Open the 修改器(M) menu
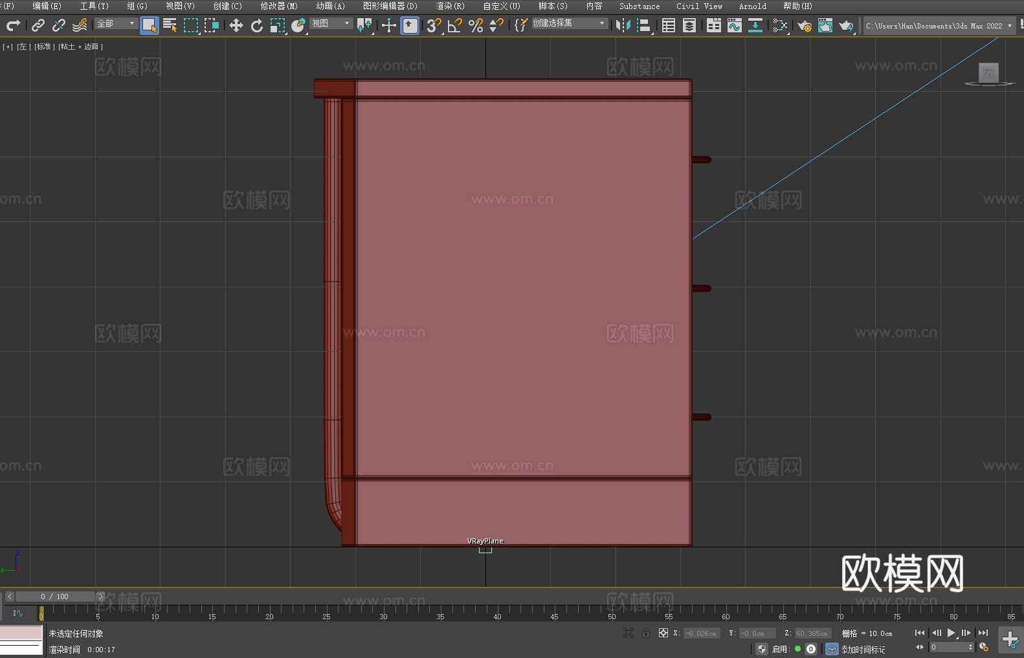The width and height of the screenshot is (1024, 658). [x=279, y=6]
